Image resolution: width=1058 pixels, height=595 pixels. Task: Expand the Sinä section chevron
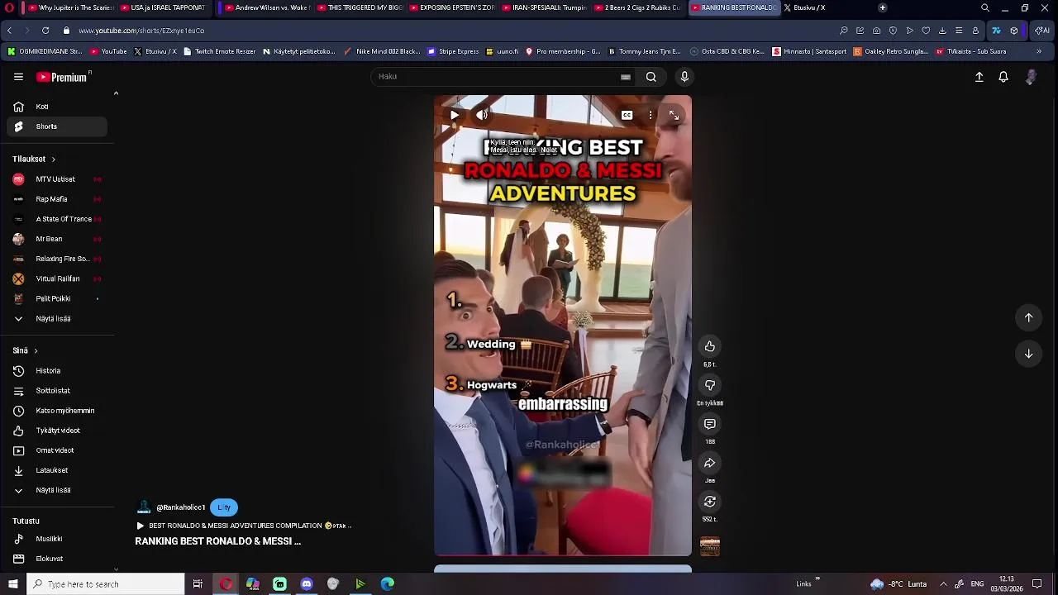pyautogui.click(x=36, y=350)
